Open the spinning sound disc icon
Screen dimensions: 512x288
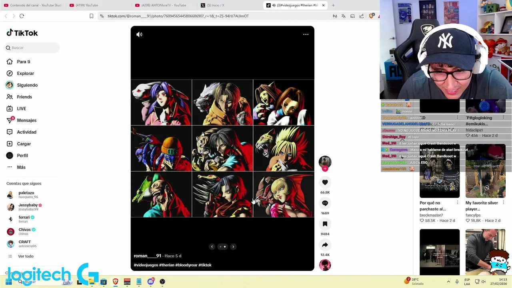[x=325, y=265]
